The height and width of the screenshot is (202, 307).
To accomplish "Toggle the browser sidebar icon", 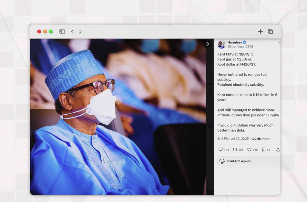I will [62, 31].
